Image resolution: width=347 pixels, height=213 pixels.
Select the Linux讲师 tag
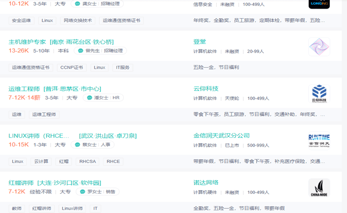[72, 209]
